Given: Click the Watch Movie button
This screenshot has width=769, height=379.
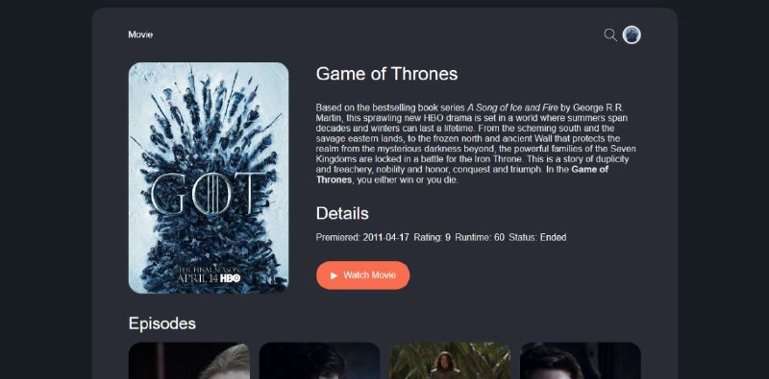Looking at the screenshot, I should [x=363, y=275].
